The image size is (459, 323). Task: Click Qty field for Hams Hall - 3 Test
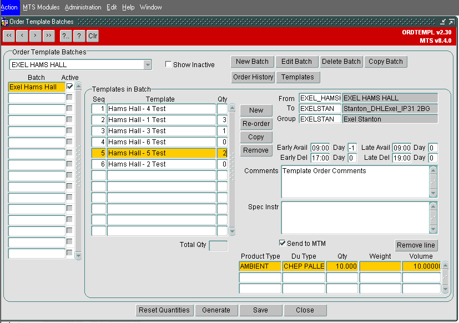coord(222,131)
